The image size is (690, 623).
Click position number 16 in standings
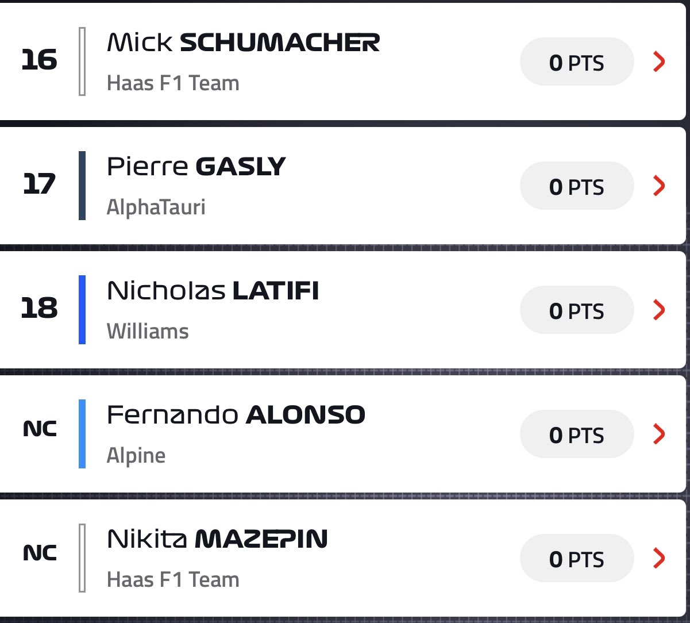[x=39, y=60]
